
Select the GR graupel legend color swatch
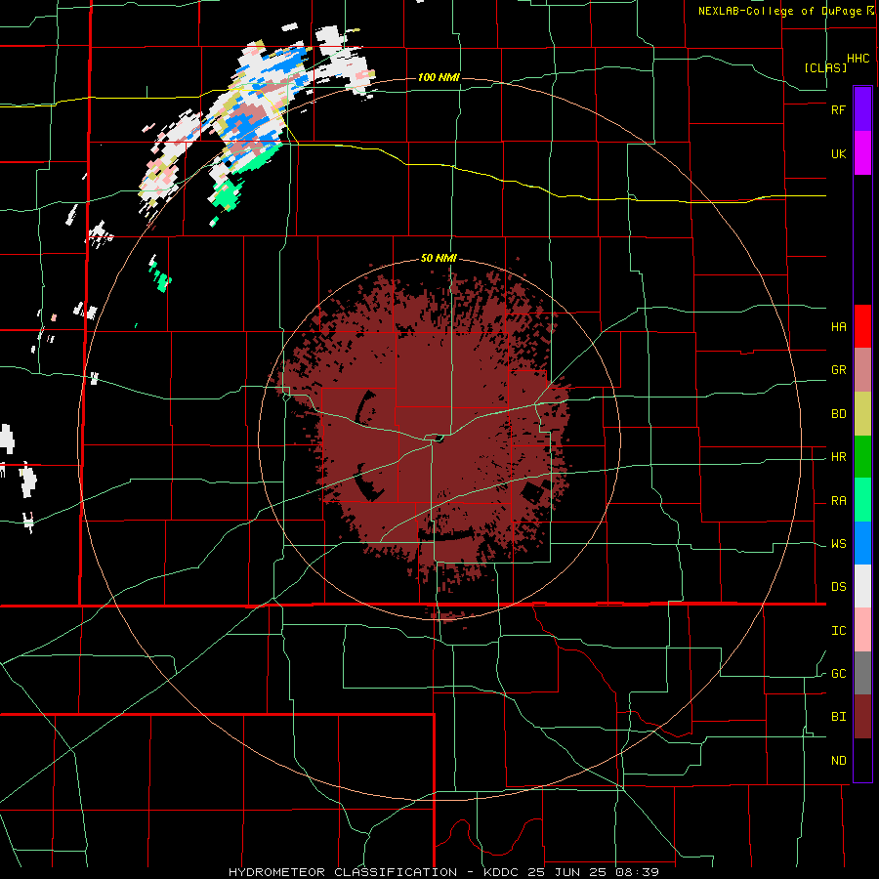point(862,370)
